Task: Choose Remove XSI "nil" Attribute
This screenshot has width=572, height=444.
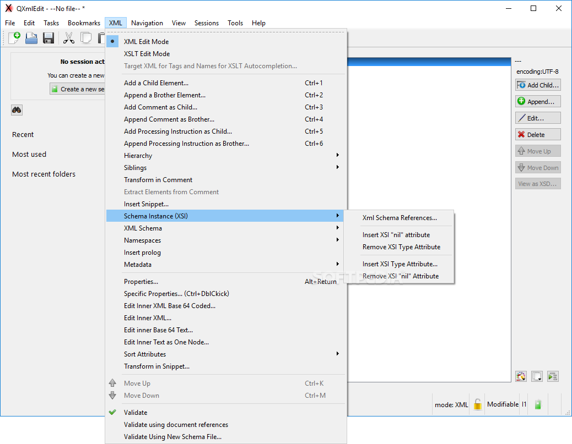Action: 399,276
